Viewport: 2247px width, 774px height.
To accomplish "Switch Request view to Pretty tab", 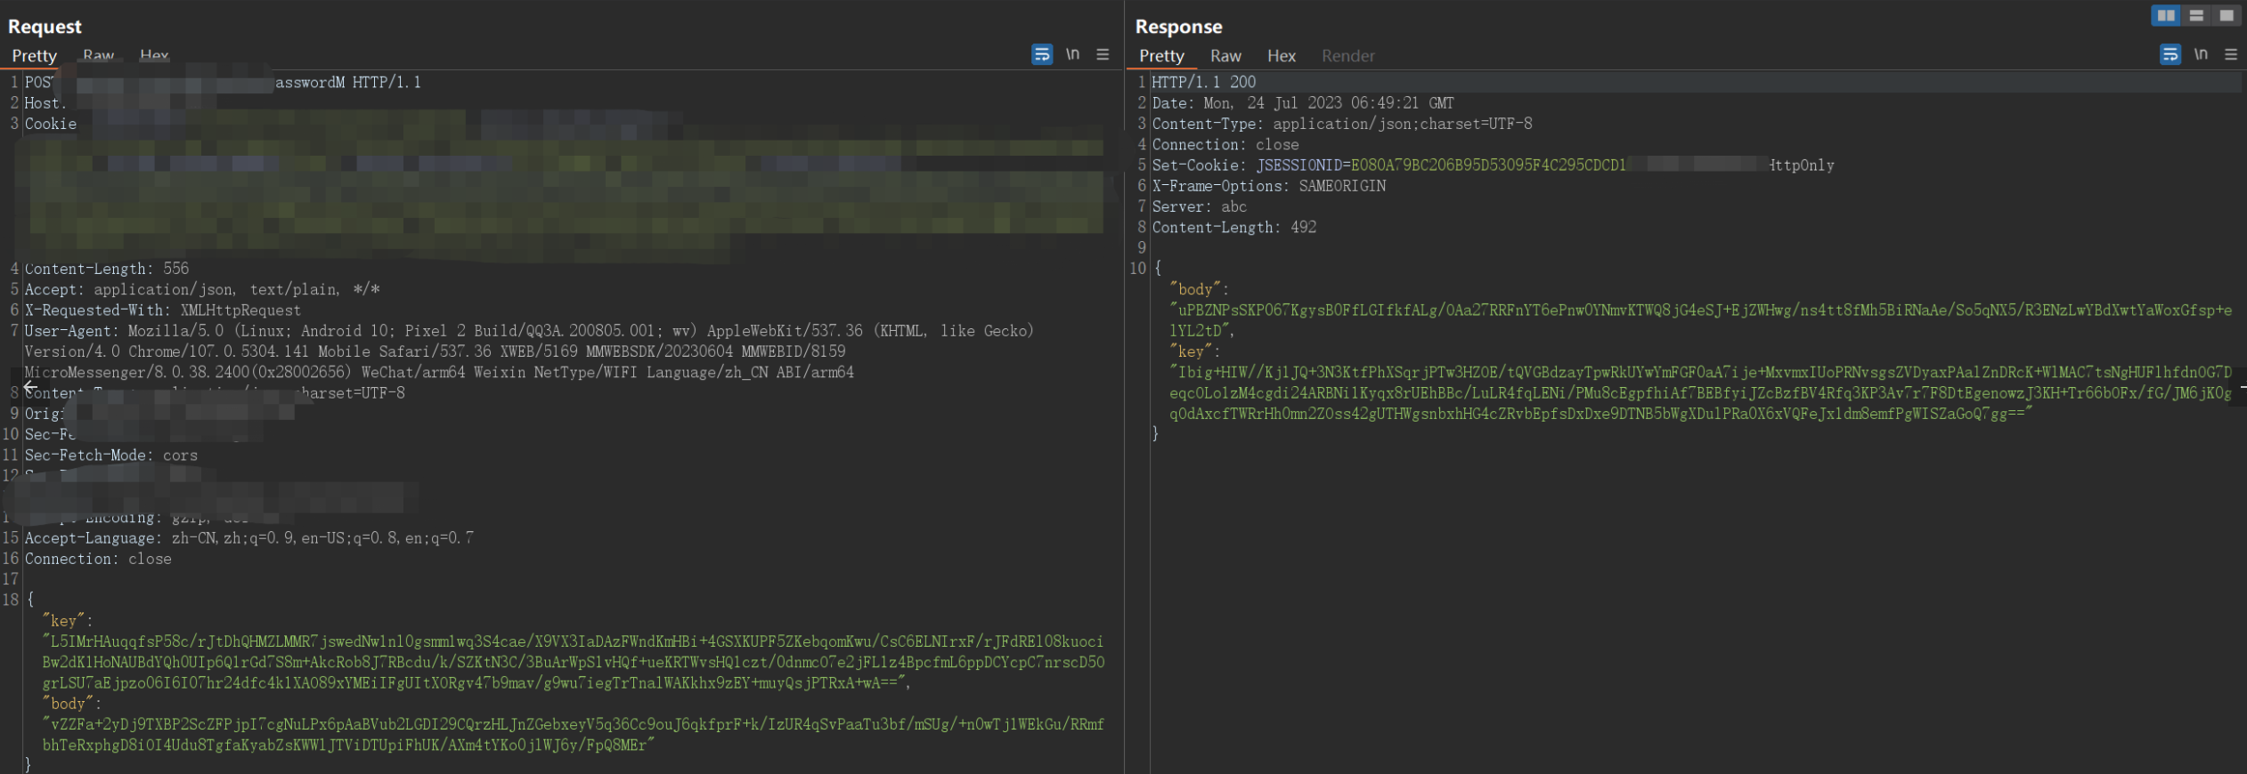I will coord(34,55).
